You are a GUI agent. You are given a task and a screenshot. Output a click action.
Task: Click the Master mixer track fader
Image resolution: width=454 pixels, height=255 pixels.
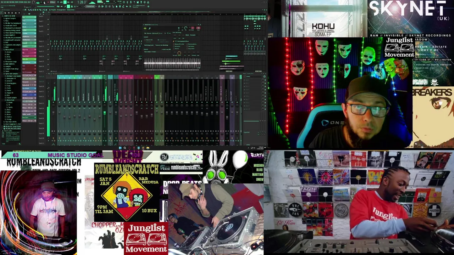tap(53, 113)
